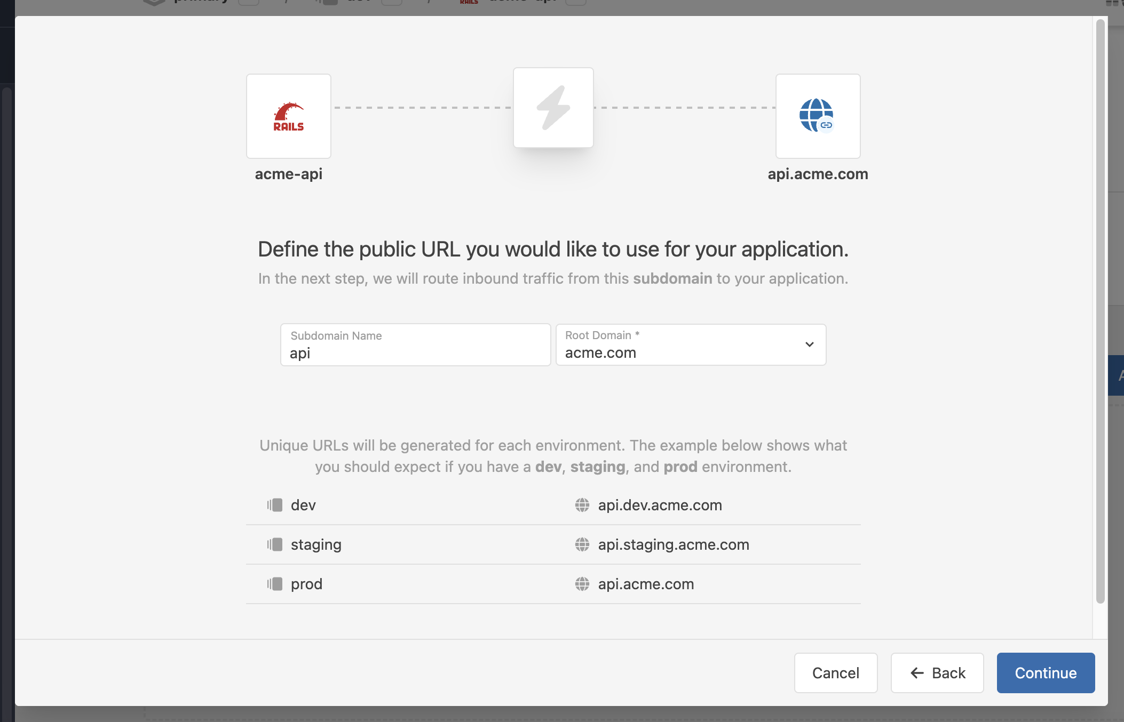Click the prod environment icon
1124x722 pixels.
pyautogui.click(x=274, y=584)
